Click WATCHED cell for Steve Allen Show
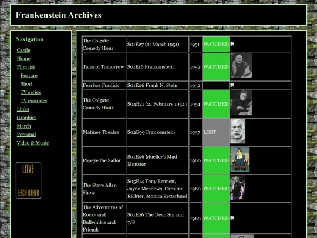 [x=216, y=189]
